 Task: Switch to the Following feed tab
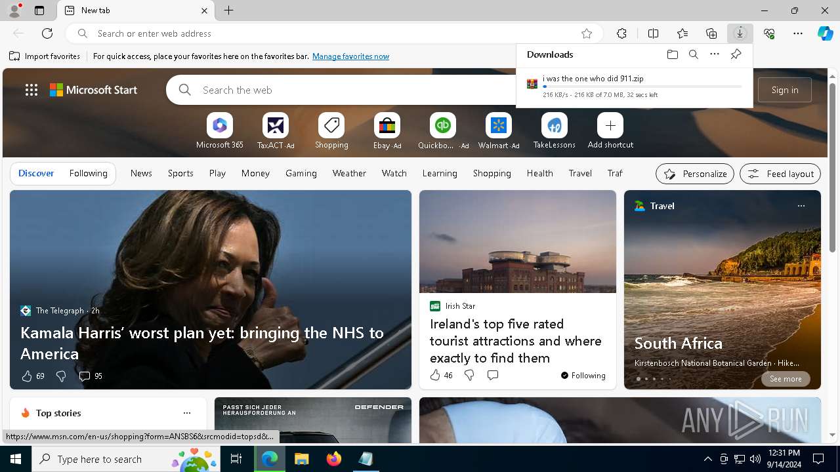pos(88,173)
